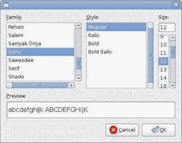The width and height of the screenshot is (182, 143).
Task: Pick the Sans font family
Action: (40, 52)
